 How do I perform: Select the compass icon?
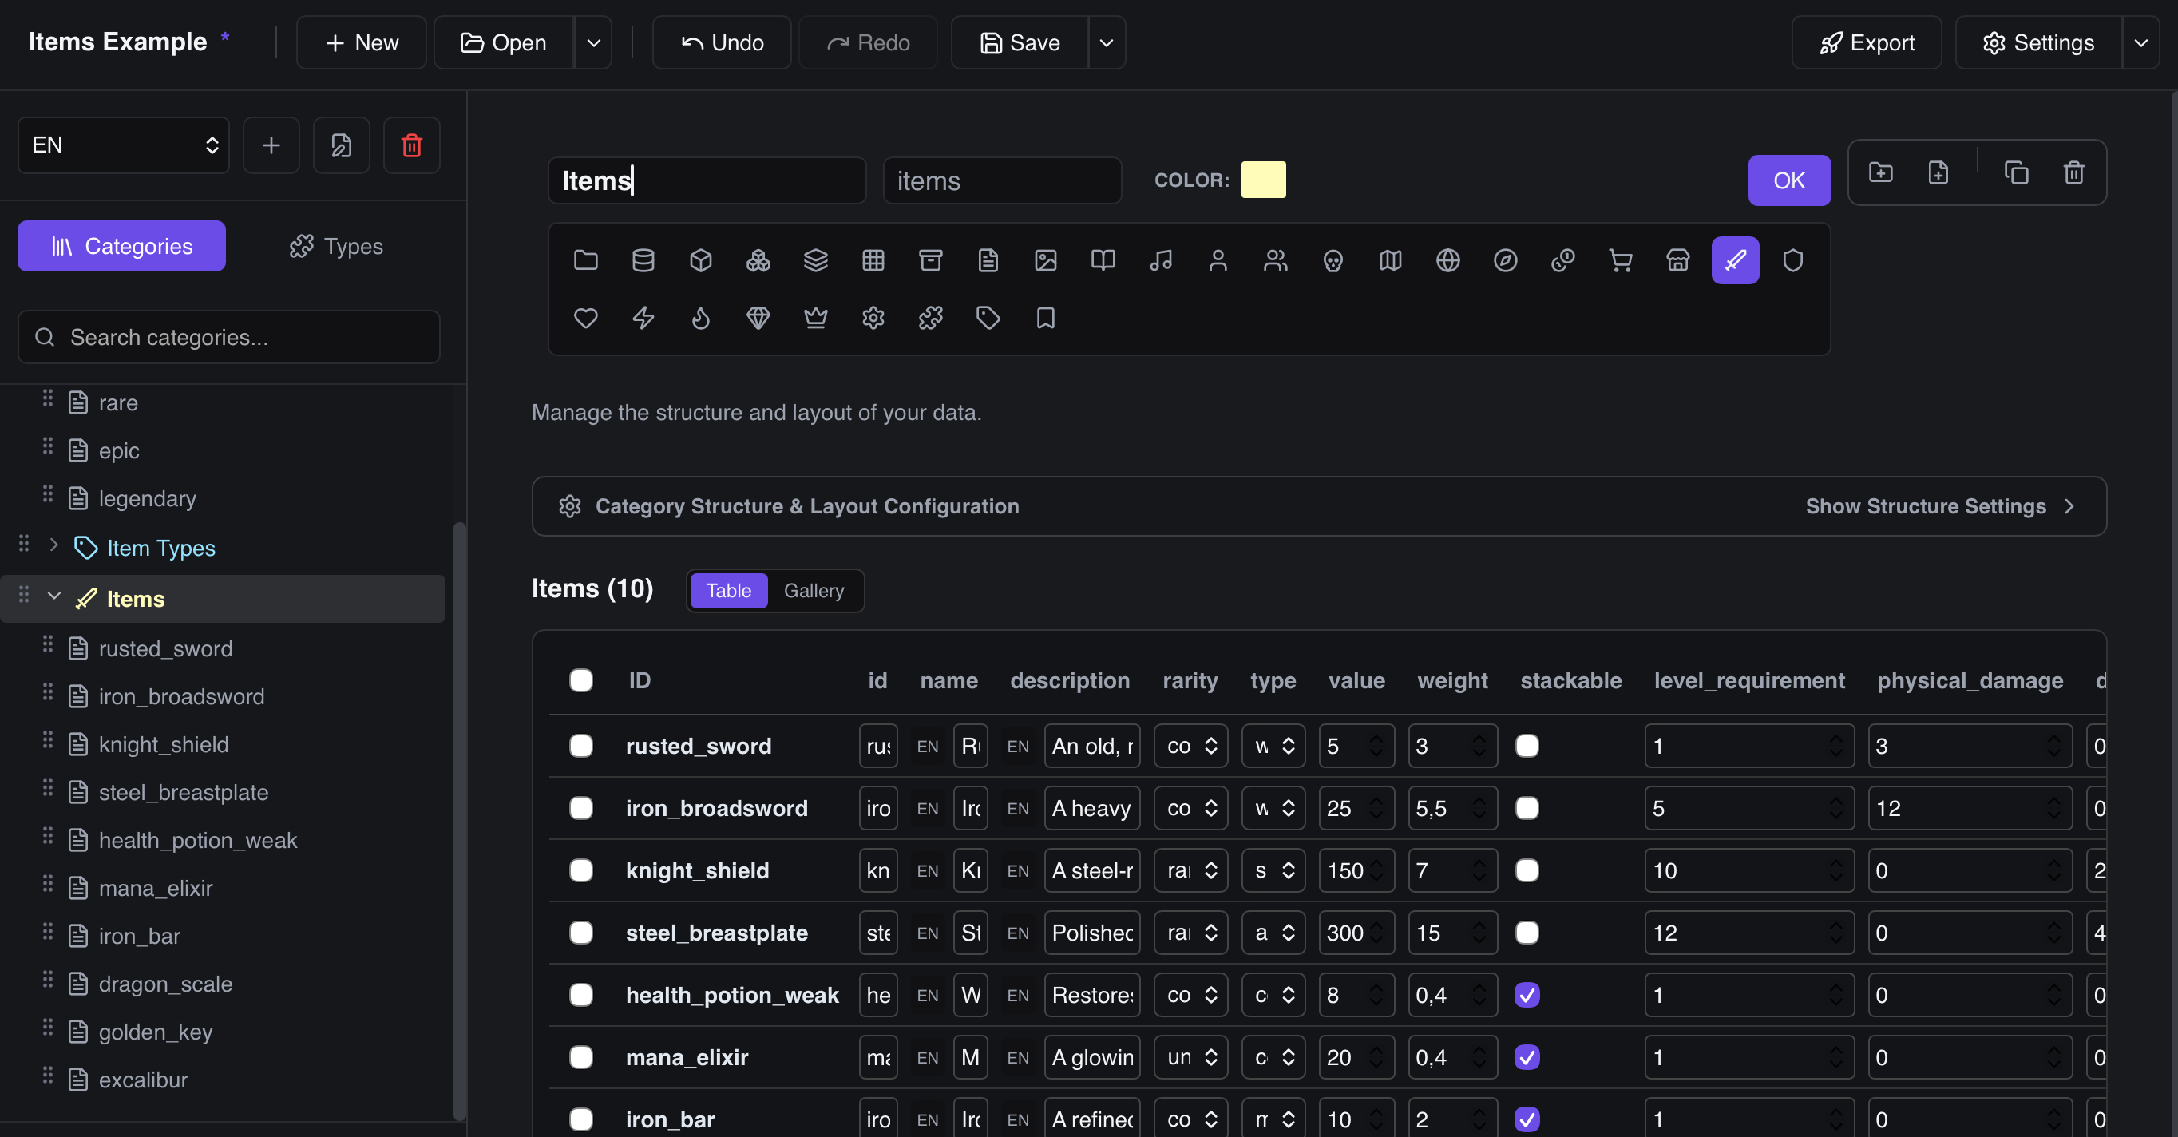point(1505,260)
